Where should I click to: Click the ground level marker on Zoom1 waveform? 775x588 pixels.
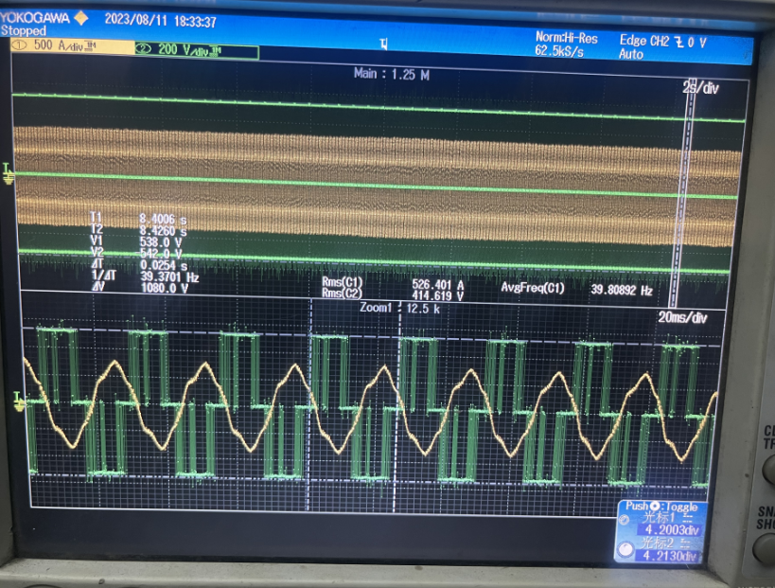tap(18, 401)
